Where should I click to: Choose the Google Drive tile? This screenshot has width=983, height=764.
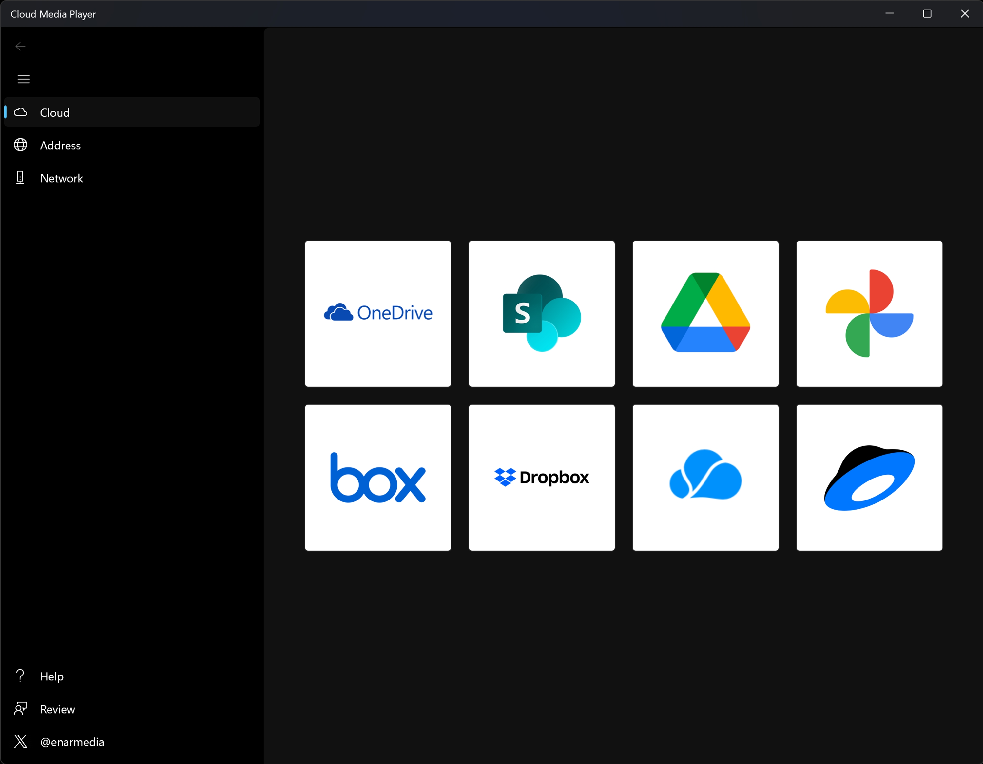(x=705, y=313)
